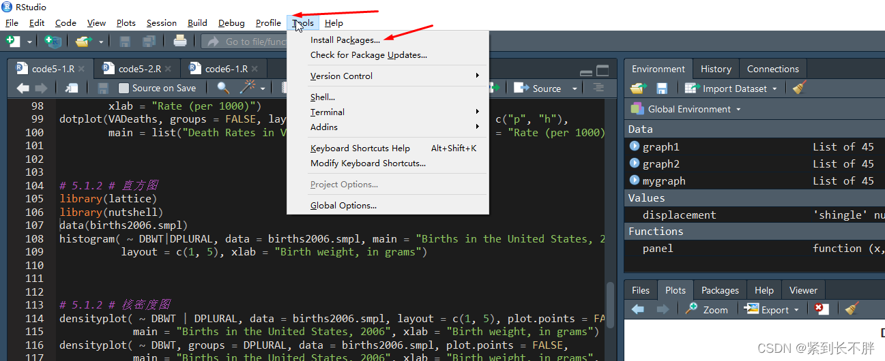Select Global Options... menu item
This screenshot has height=361, width=885.
388,205
